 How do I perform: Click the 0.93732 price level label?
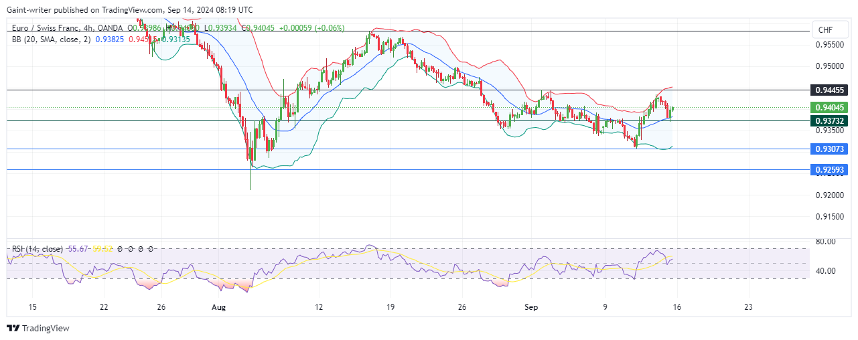[829, 120]
